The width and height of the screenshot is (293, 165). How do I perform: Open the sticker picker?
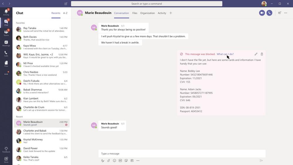click(126, 161)
